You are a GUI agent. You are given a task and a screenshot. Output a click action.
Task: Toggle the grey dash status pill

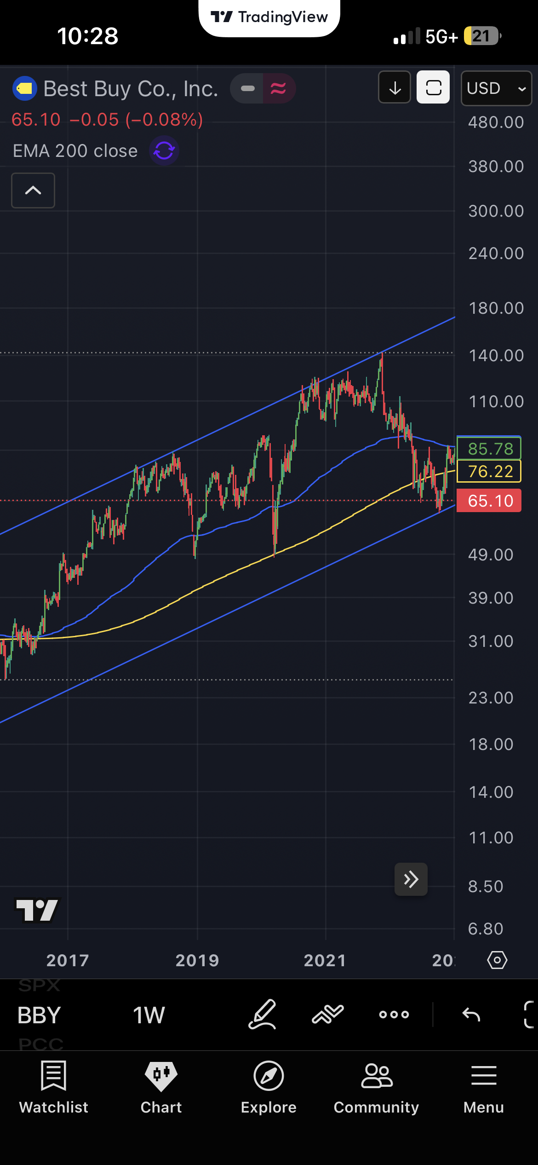pyautogui.click(x=247, y=88)
